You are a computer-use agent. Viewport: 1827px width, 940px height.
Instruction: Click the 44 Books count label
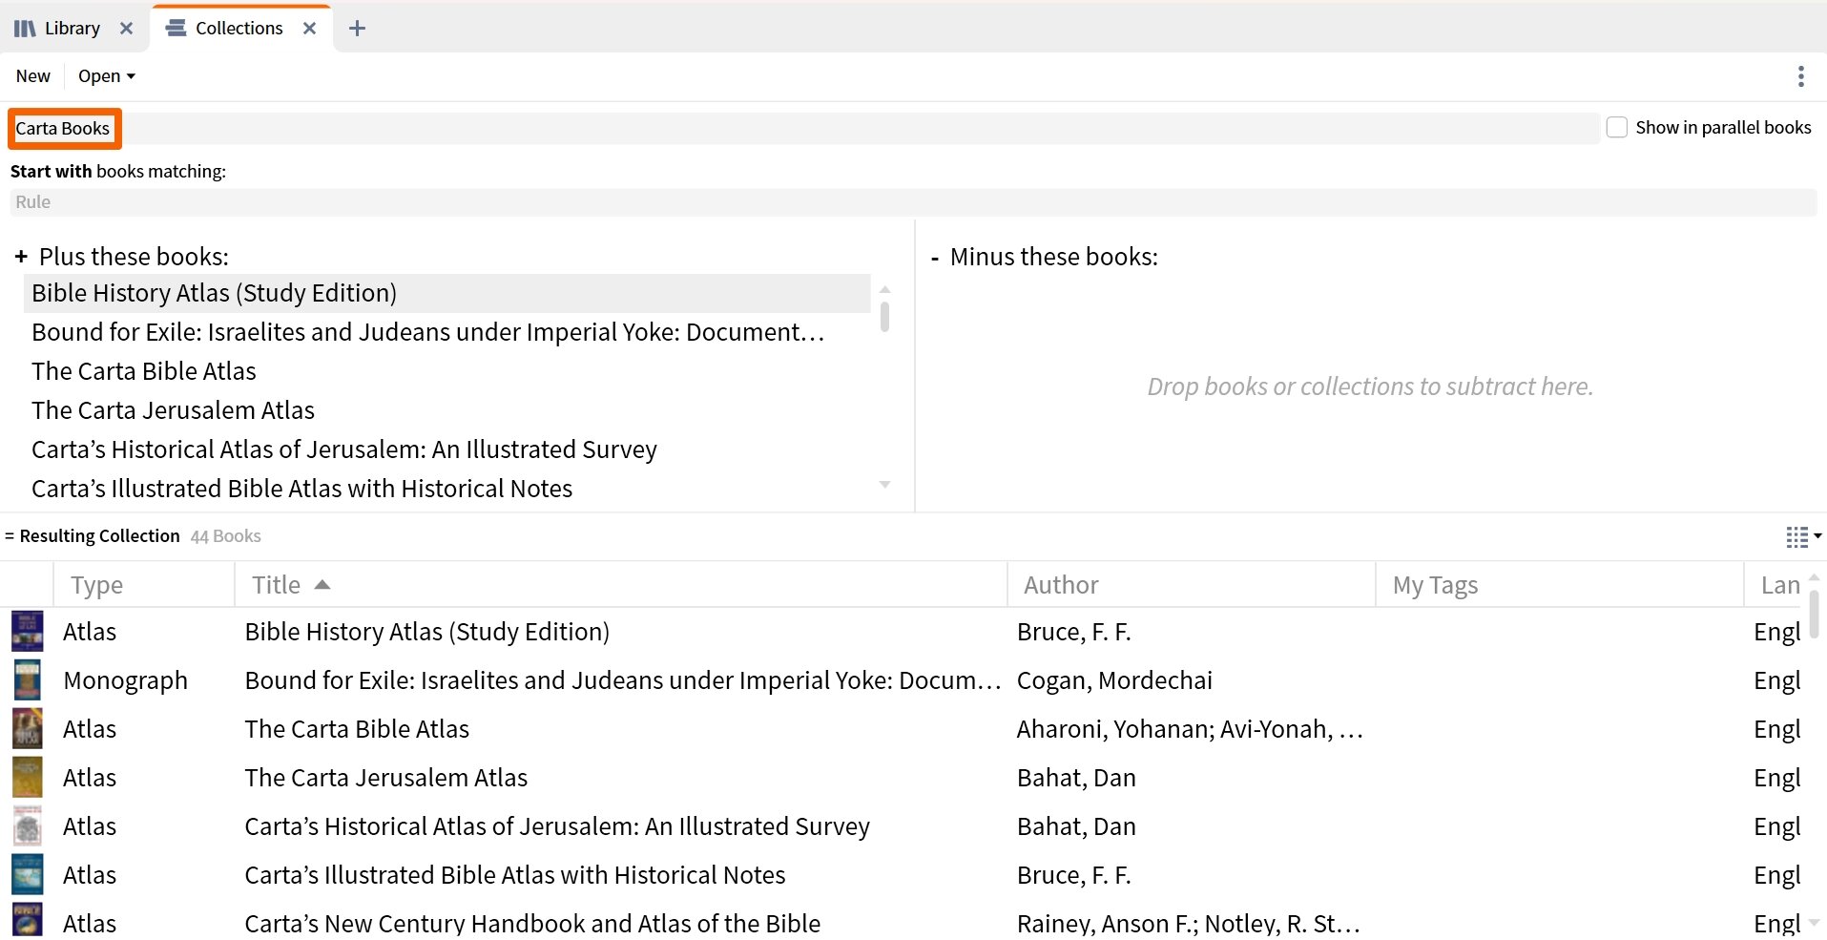coord(225,536)
